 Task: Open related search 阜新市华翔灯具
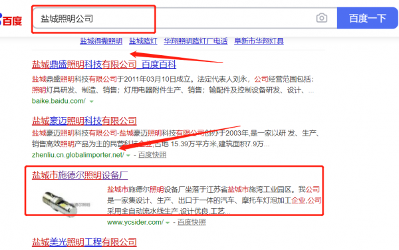coord(259,41)
